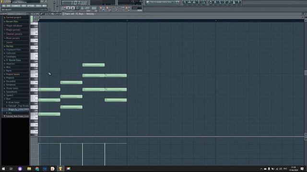Click the online news panel
The width and height of the screenshot is (307, 172).
click(163, 2)
